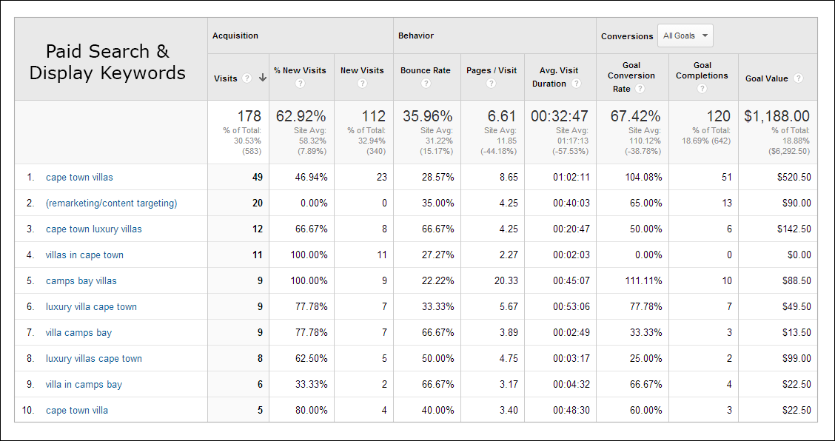
Task: Click help icon under Bounce Rate
Action: coord(426,84)
